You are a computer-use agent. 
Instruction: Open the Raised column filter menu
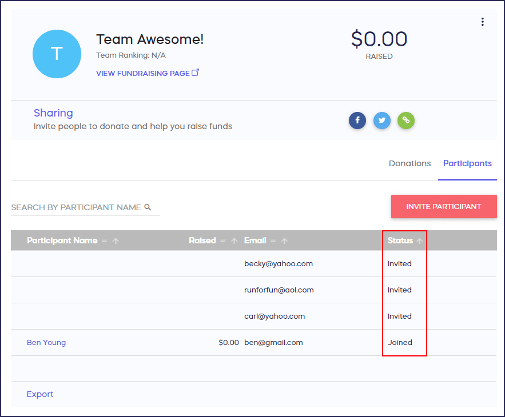point(223,241)
